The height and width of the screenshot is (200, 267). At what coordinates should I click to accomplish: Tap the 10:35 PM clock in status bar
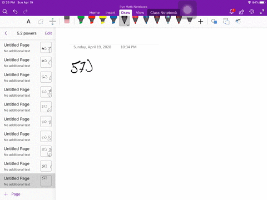(8, 2)
